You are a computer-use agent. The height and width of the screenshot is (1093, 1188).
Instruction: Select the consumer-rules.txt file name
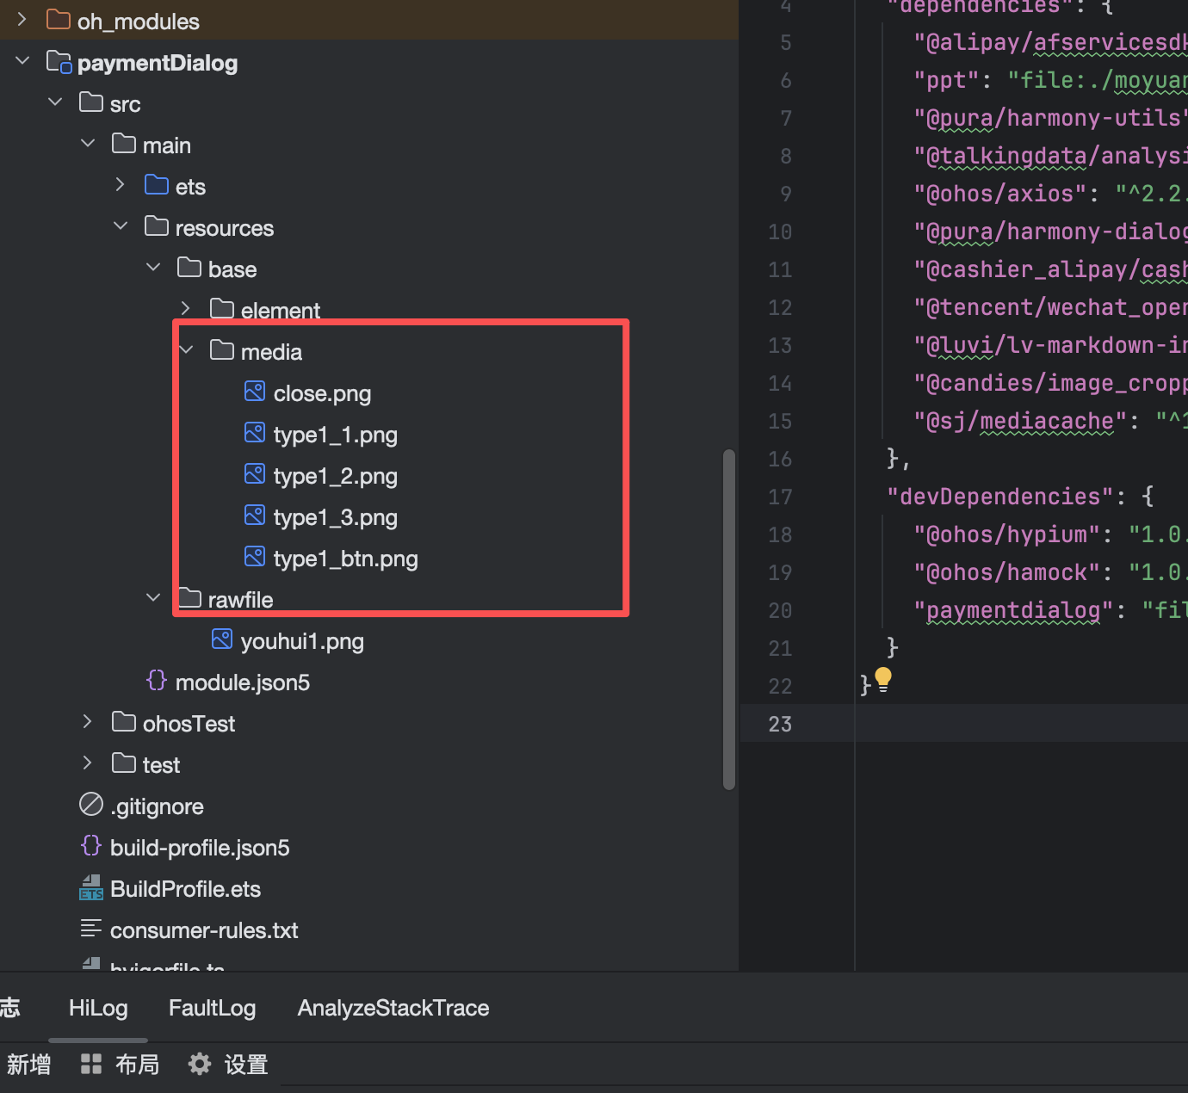click(x=204, y=930)
